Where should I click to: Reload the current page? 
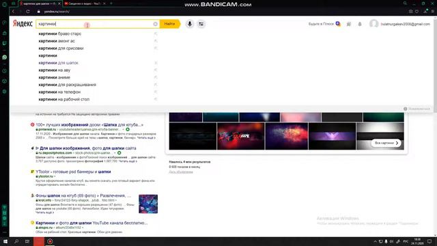tap(28, 12)
